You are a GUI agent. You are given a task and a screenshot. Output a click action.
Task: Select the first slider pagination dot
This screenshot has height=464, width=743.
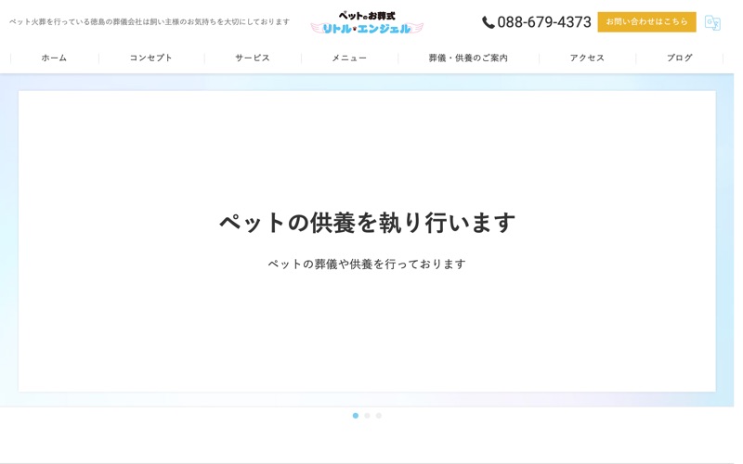pos(356,416)
